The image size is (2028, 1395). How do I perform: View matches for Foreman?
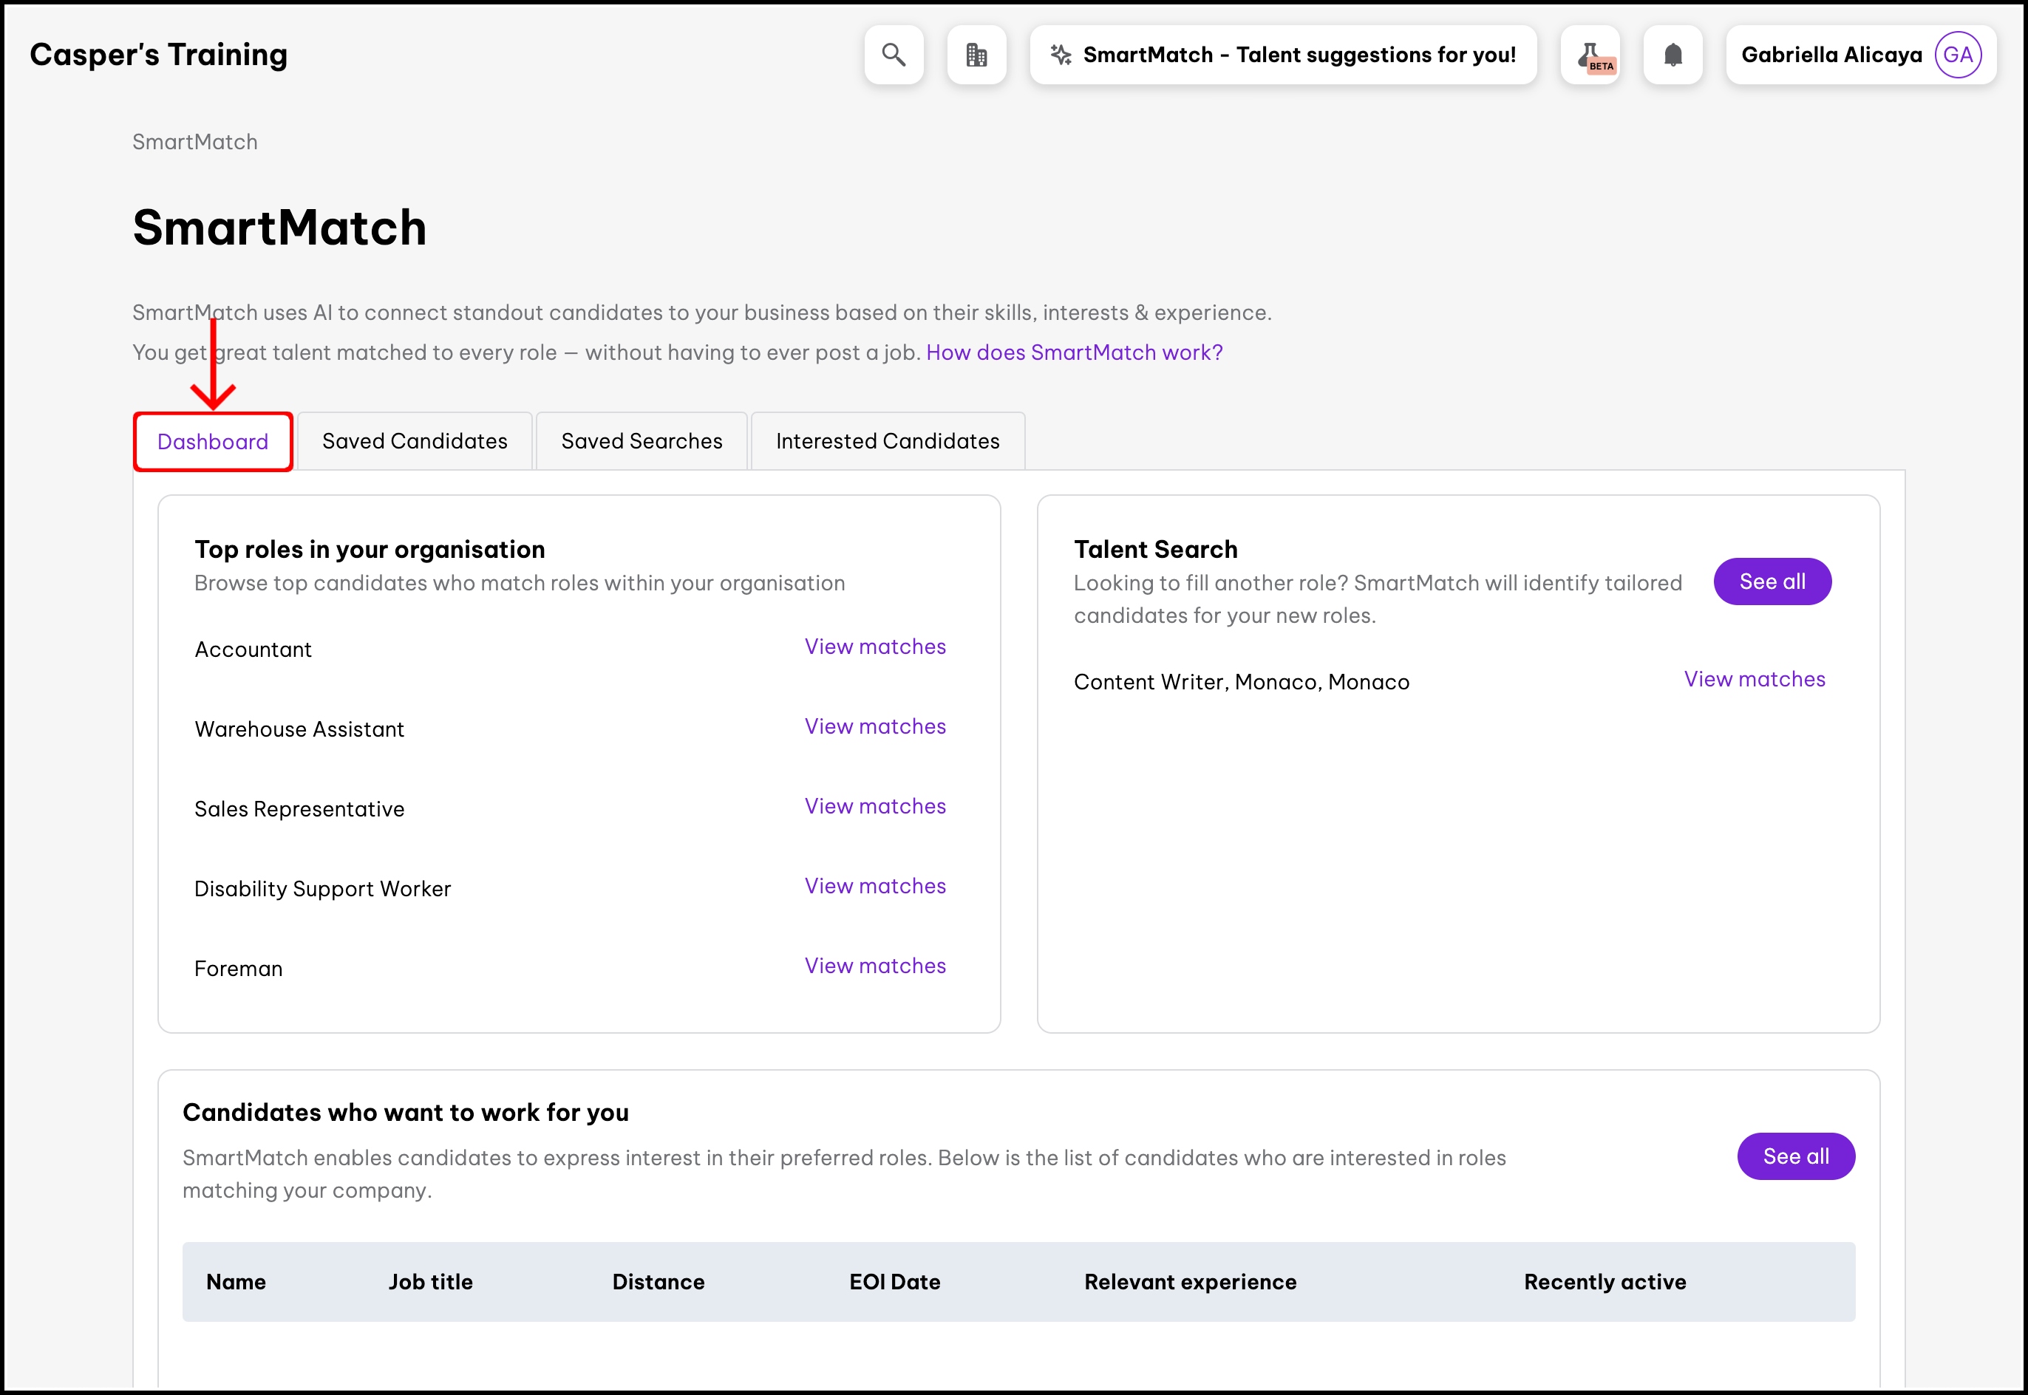874,966
